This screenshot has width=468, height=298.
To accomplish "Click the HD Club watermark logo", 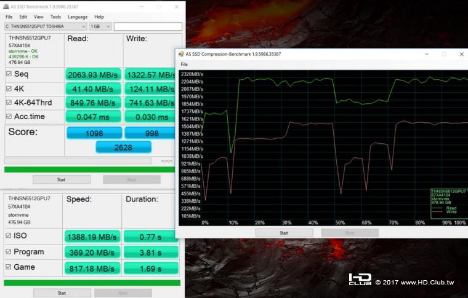I will pos(360,280).
